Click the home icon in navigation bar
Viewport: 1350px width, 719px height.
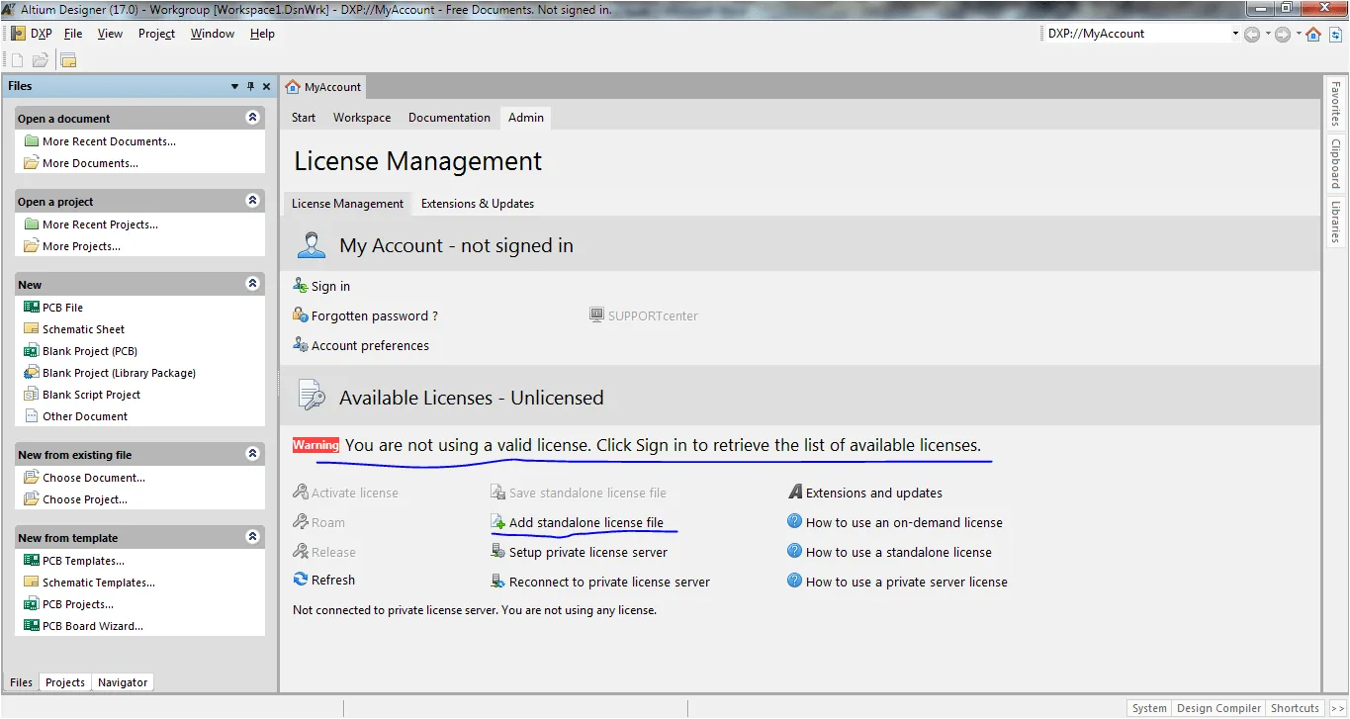(x=1313, y=34)
